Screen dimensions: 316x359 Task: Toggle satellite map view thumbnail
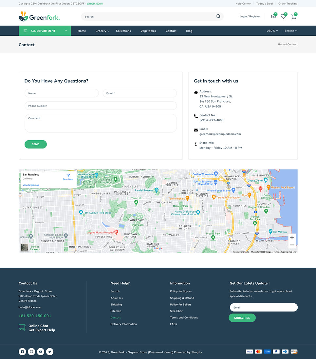(x=25, y=247)
